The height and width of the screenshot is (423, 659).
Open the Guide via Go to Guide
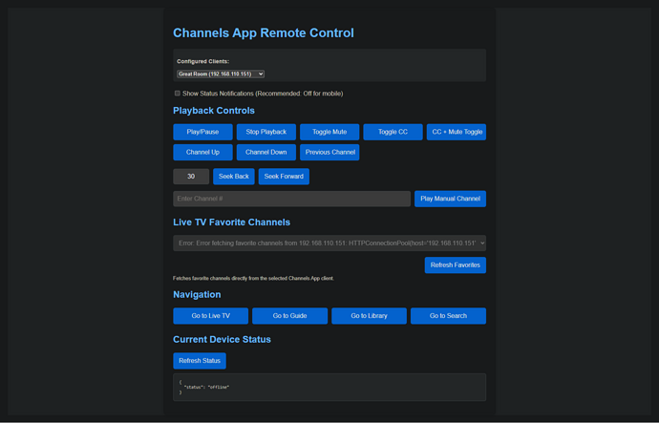point(289,316)
